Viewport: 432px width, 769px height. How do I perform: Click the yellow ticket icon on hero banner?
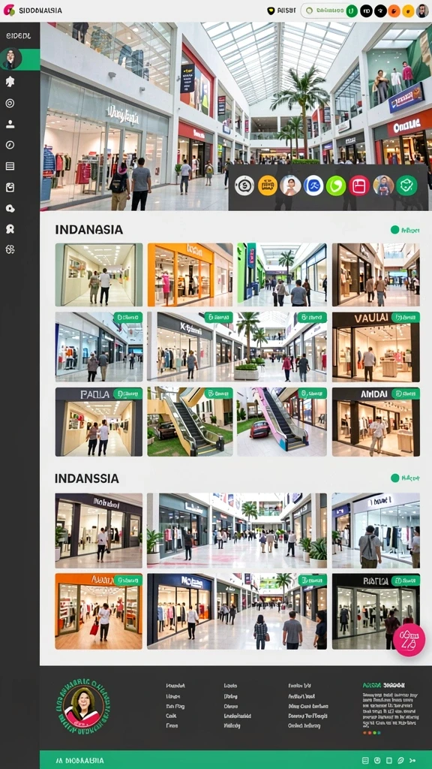tap(268, 186)
